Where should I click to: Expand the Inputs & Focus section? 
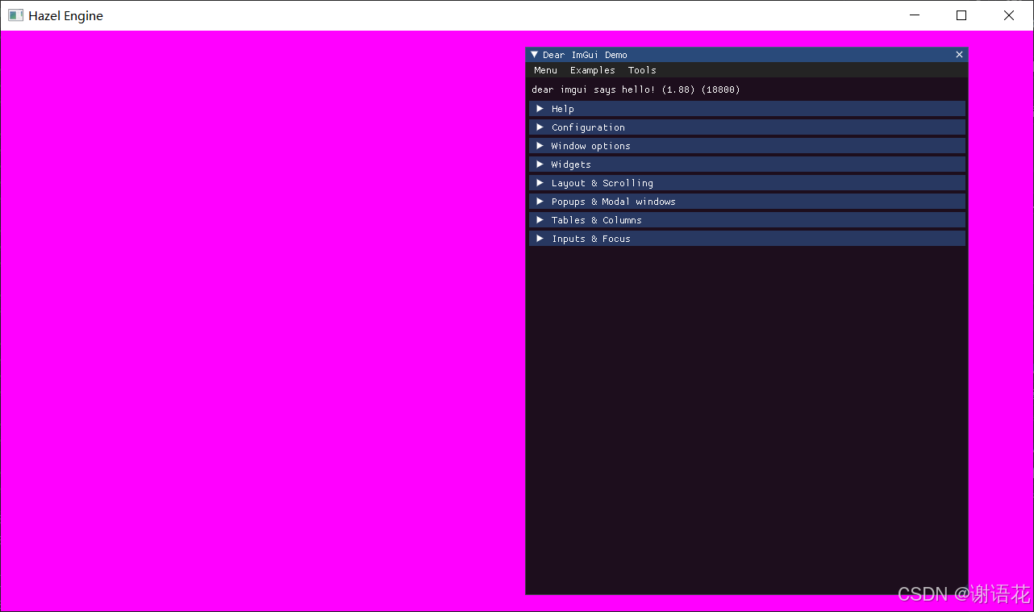point(747,239)
